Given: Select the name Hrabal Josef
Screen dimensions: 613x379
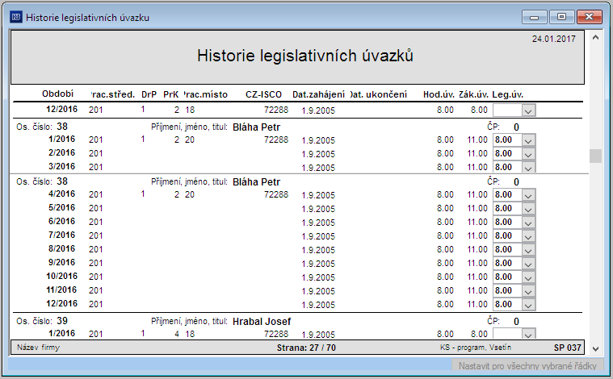Looking at the screenshot, I should 262,322.
